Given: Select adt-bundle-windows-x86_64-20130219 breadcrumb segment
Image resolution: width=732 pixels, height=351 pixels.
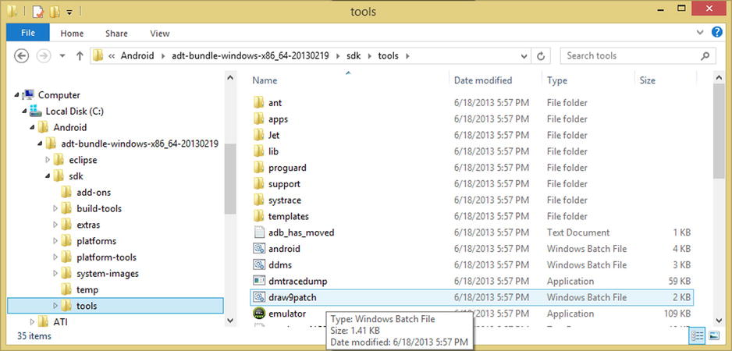Looking at the screenshot, I should [x=251, y=56].
